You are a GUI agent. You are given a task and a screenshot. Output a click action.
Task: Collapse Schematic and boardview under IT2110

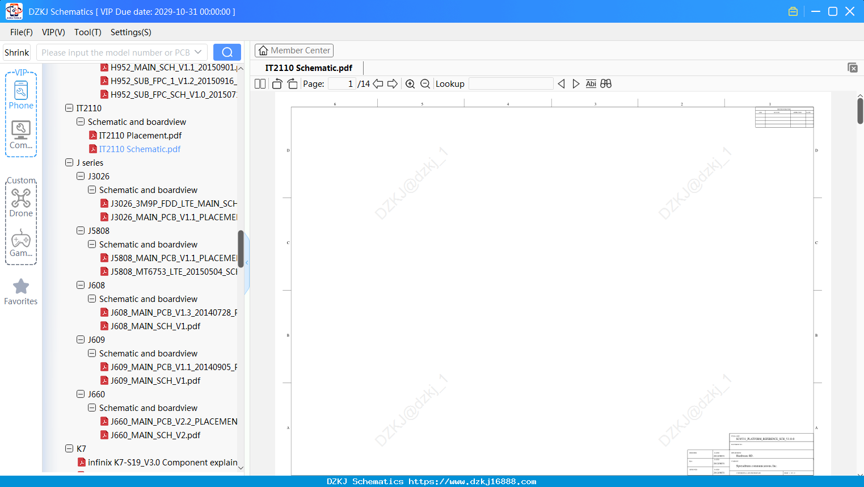click(81, 121)
